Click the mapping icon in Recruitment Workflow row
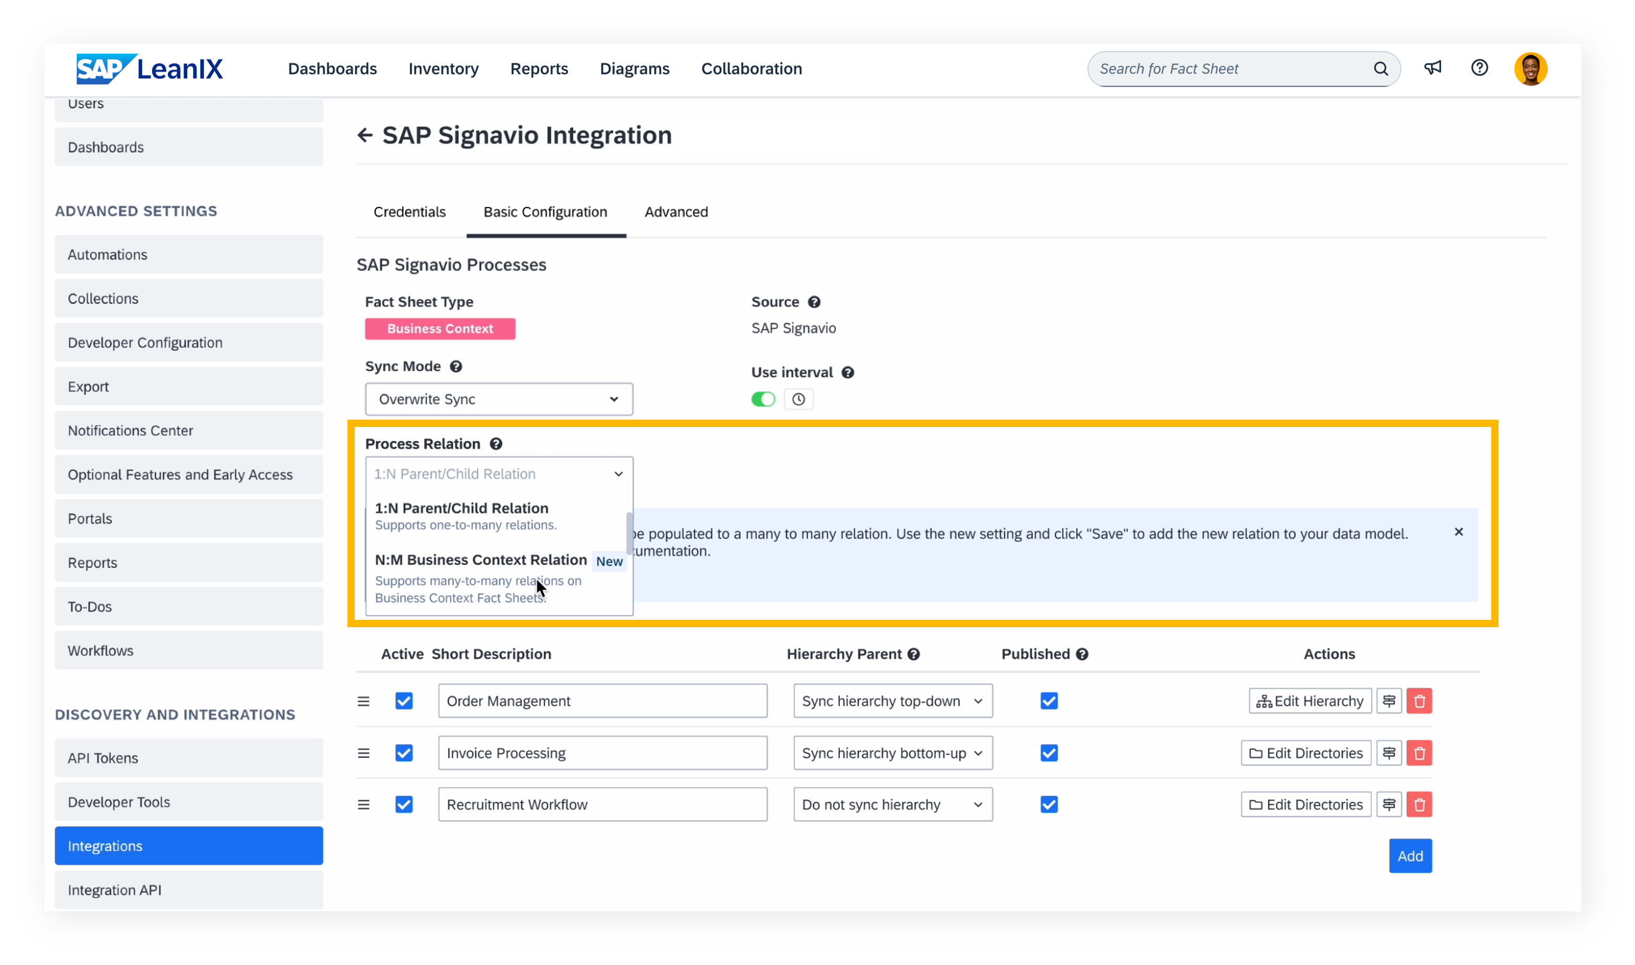The image size is (1635, 965). tap(1388, 804)
